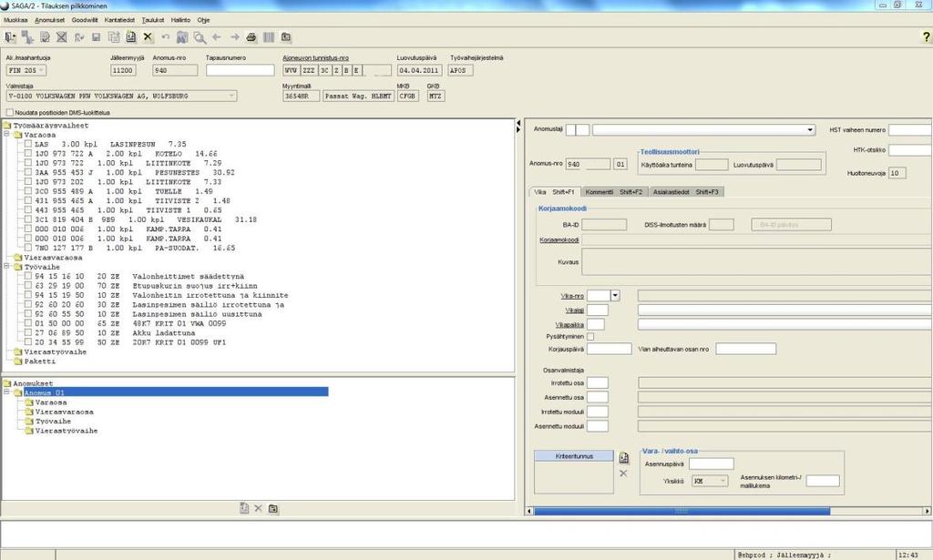Check the PESUNESTES 30.92 part checkbox

click(x=28, y=172)
